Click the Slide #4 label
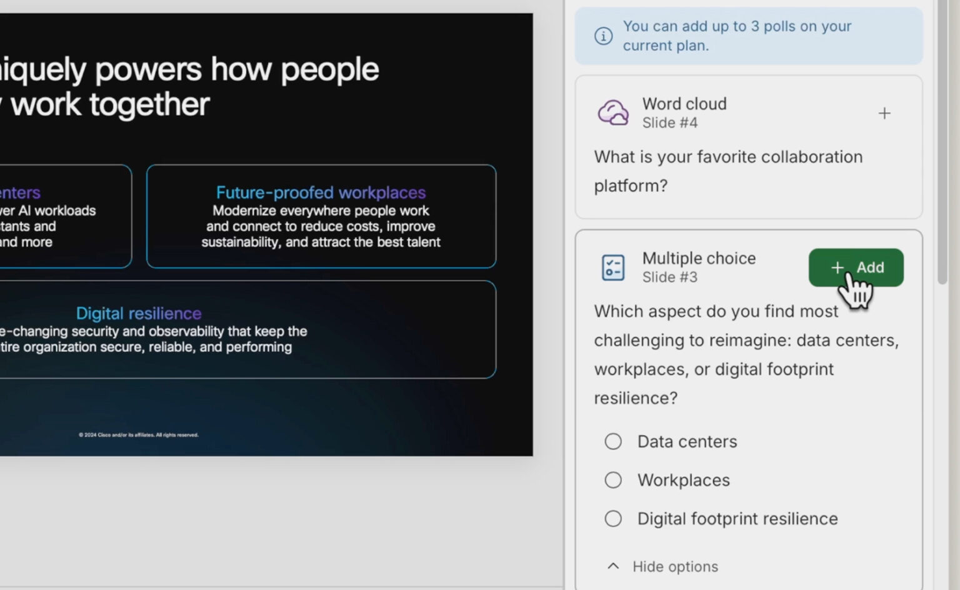960x590 pixels. [670, 122]
